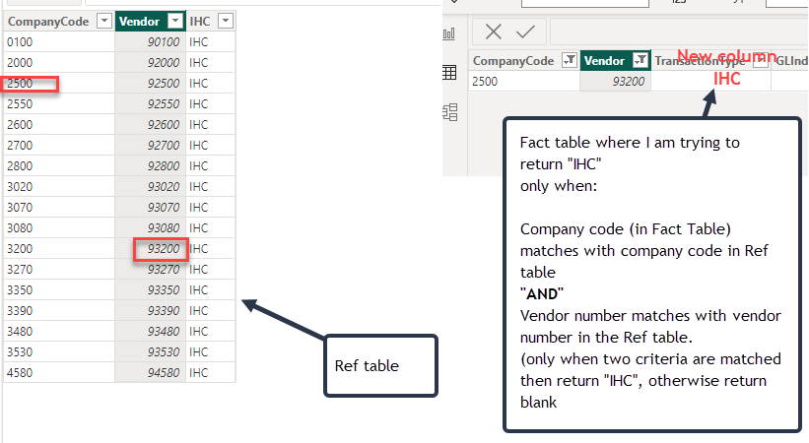Open Vendor filter dropdown in Fact table

640,60
